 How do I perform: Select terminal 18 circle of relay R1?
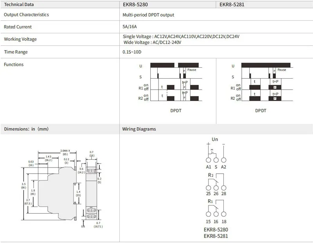tap(223, 214)
